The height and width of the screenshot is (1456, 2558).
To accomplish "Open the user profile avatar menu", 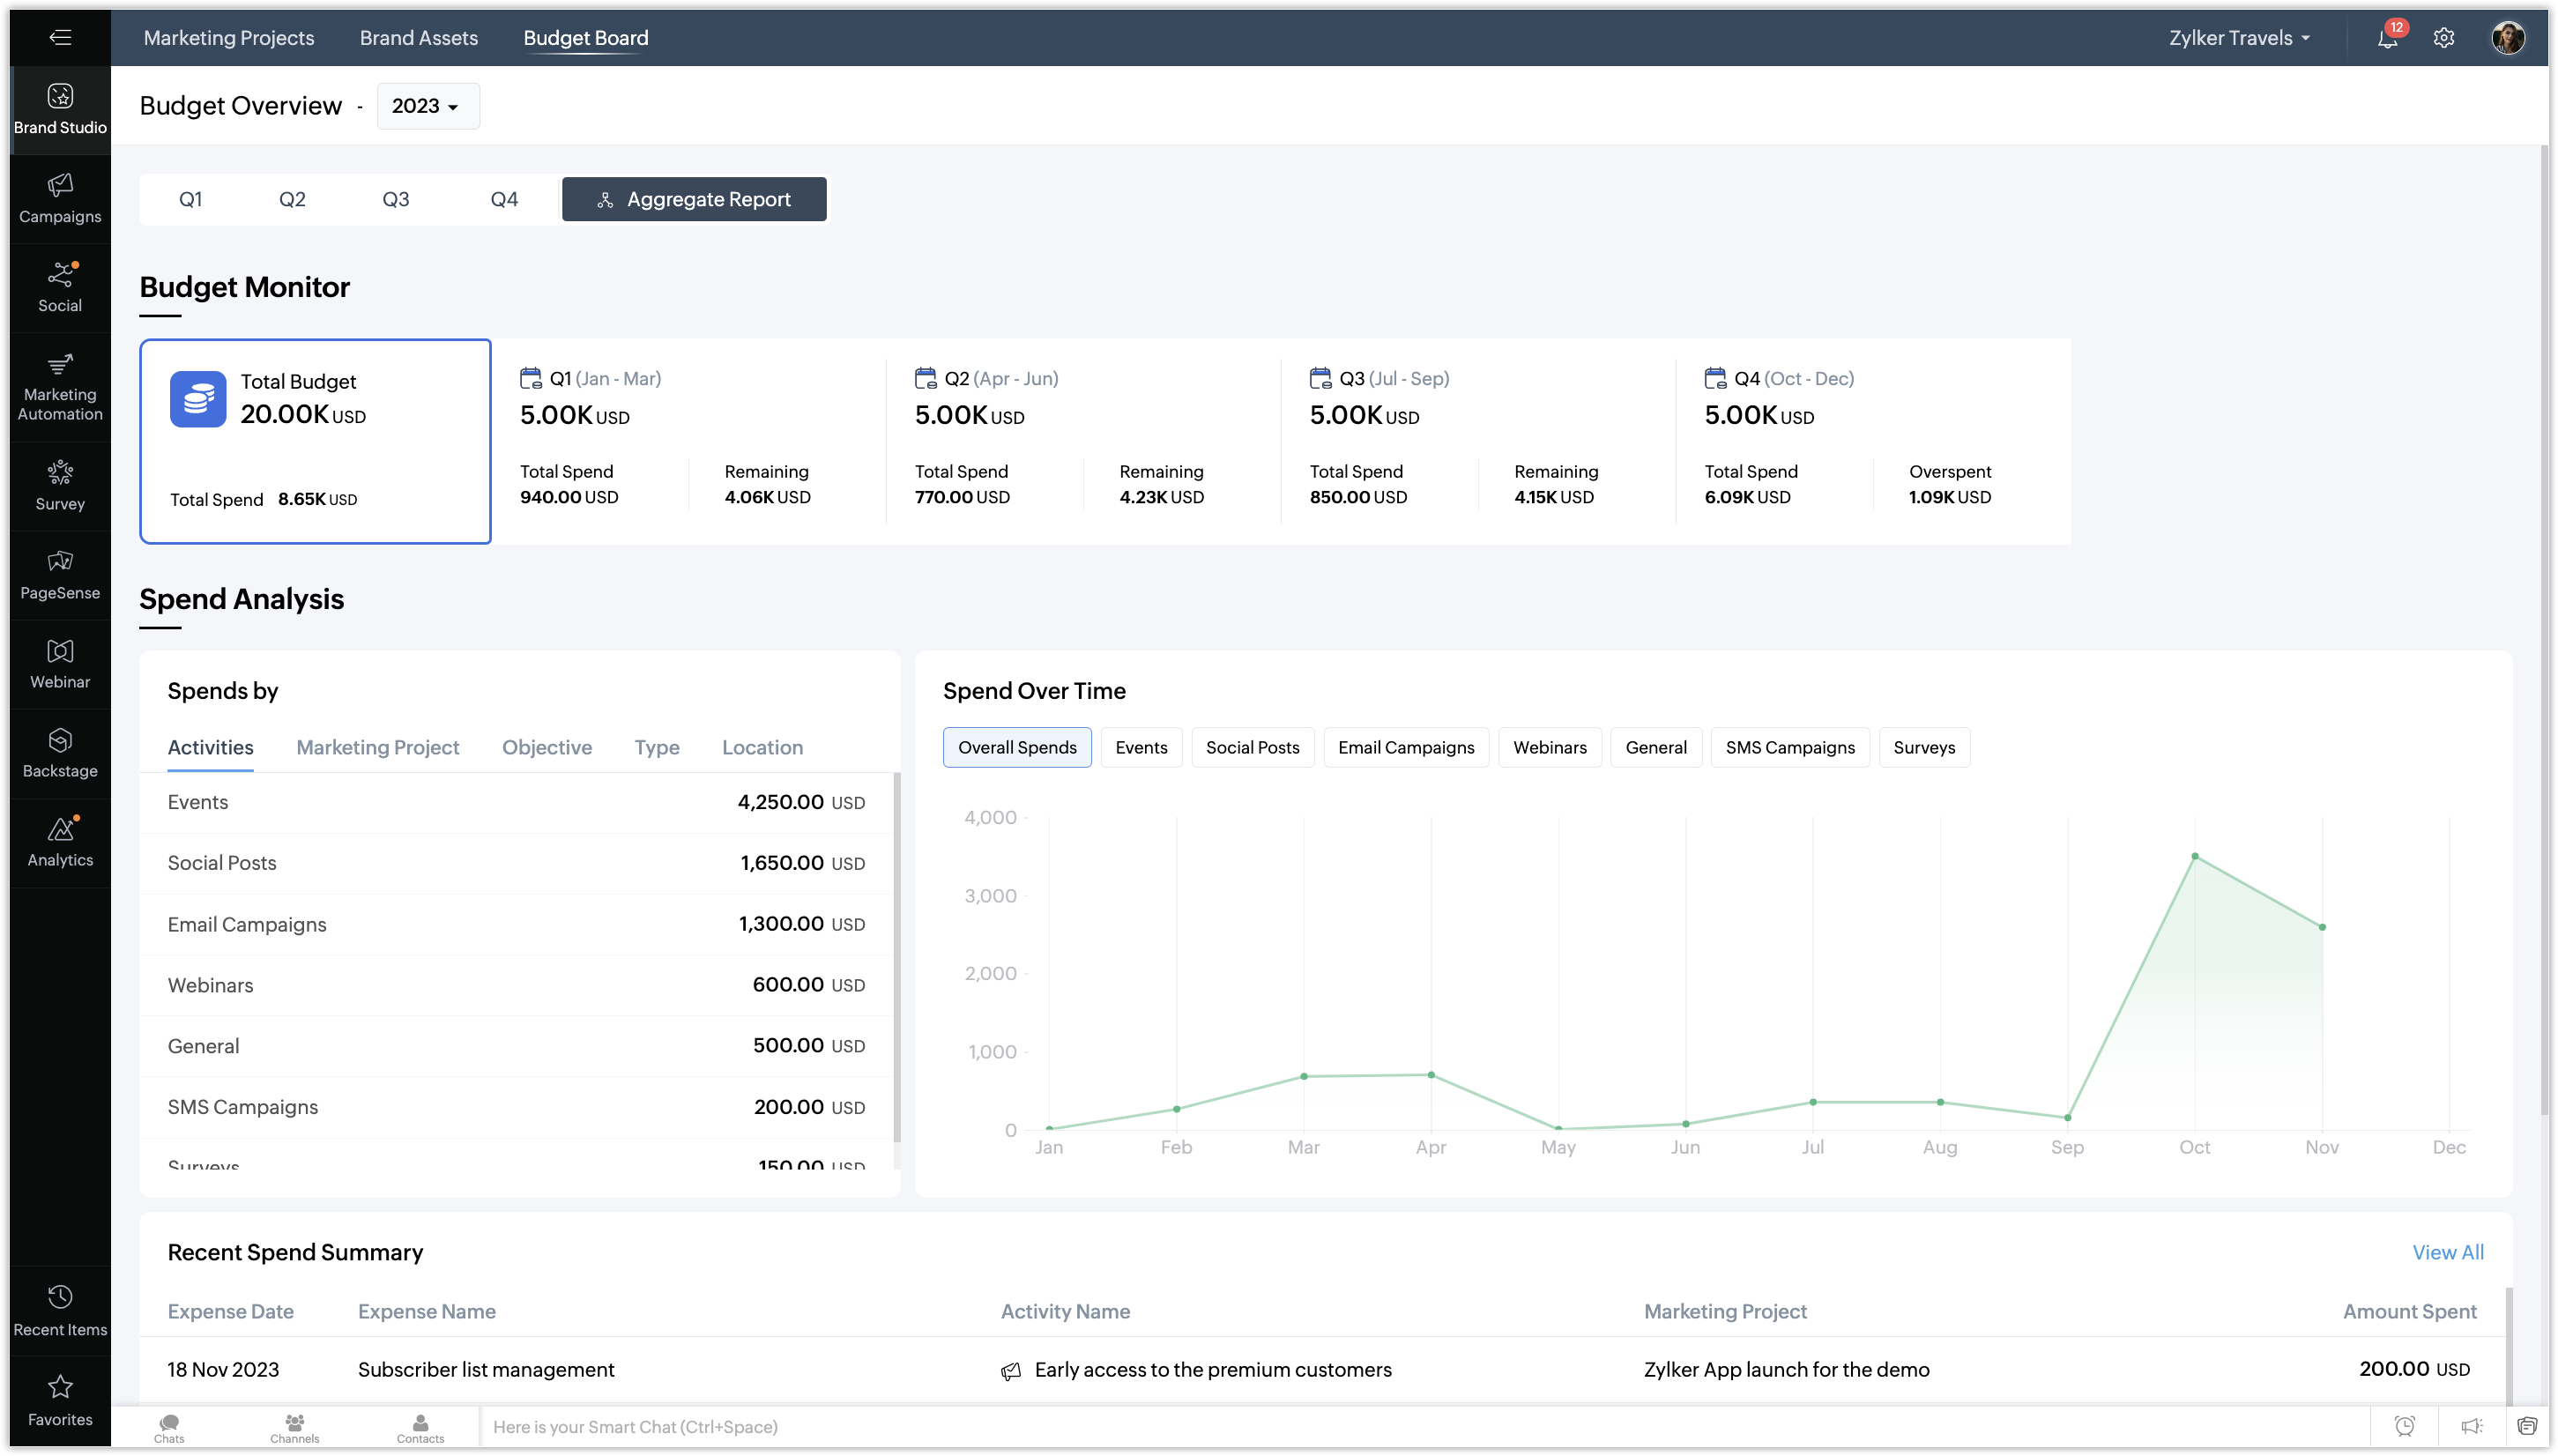I will tap(2507, 38).
